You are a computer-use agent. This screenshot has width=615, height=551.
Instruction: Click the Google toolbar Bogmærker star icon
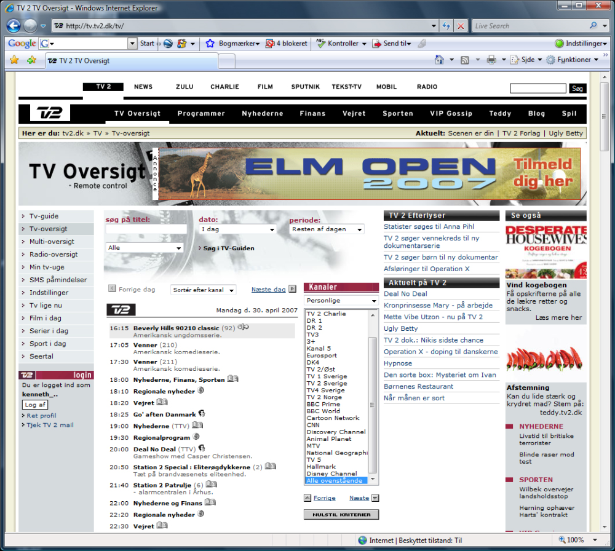[x=210, y=44]
